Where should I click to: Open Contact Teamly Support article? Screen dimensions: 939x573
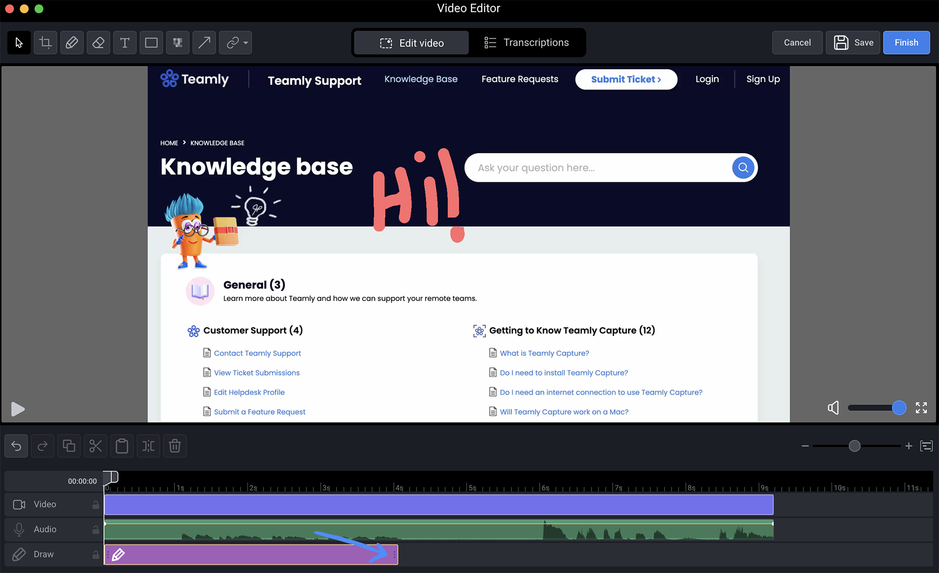coord(257,353)
